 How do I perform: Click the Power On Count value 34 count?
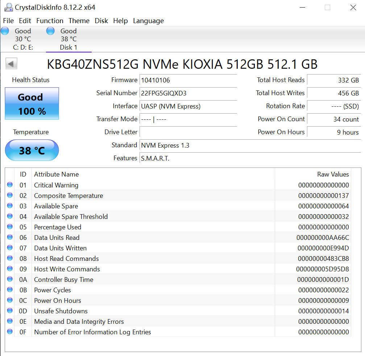334,119
